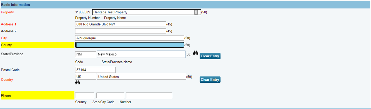The width and height of the screenshot is (371, 109).
Task: Select the City field containing Albuquerque
Action: point(130,38)
